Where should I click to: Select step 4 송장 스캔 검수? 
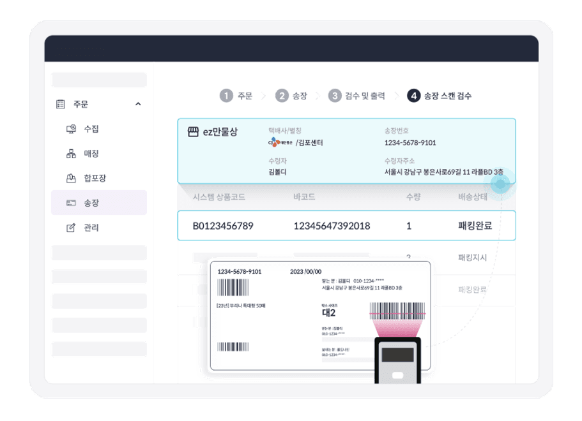click(440, 96)
